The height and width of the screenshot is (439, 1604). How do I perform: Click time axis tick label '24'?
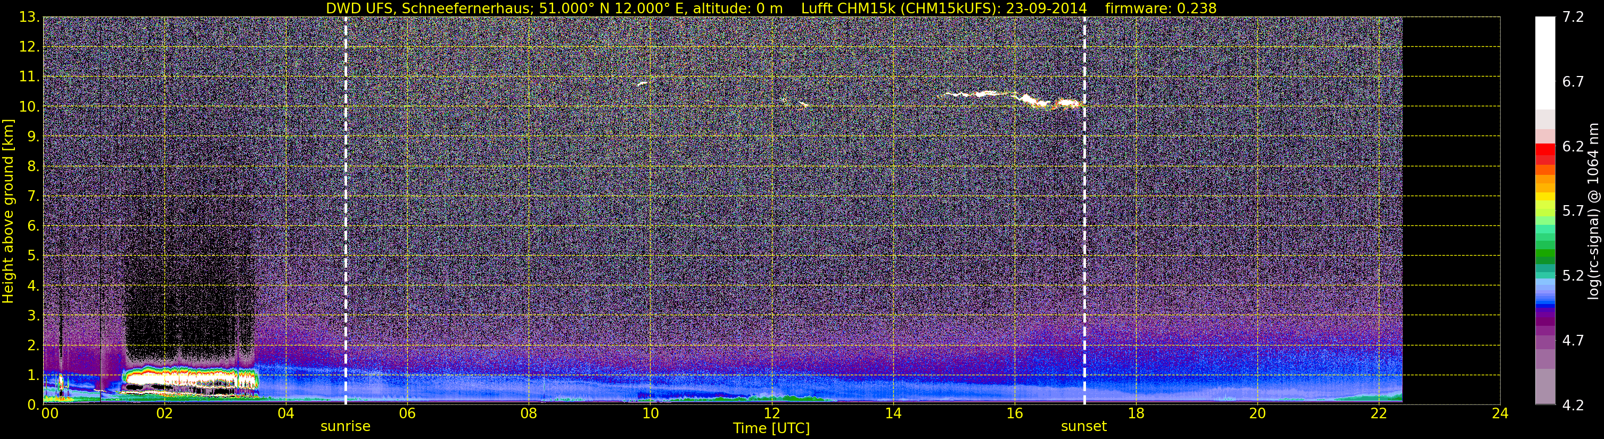(x=1500, y=414)
